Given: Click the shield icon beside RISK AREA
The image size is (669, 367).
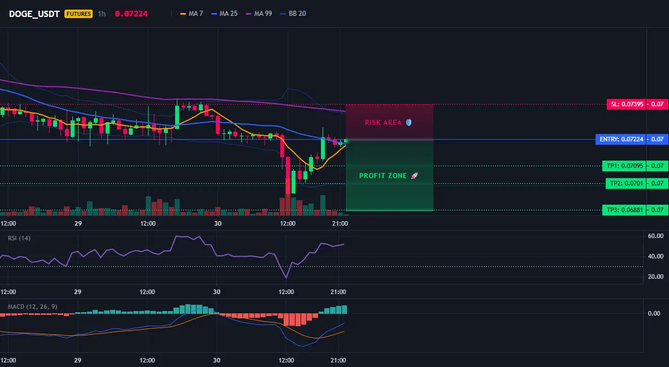Looking at the screenshot, I should (x=409, y=123).
